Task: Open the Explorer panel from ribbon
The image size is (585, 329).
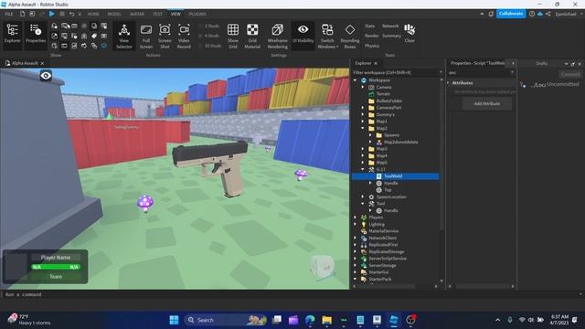Action: [12, 34]
